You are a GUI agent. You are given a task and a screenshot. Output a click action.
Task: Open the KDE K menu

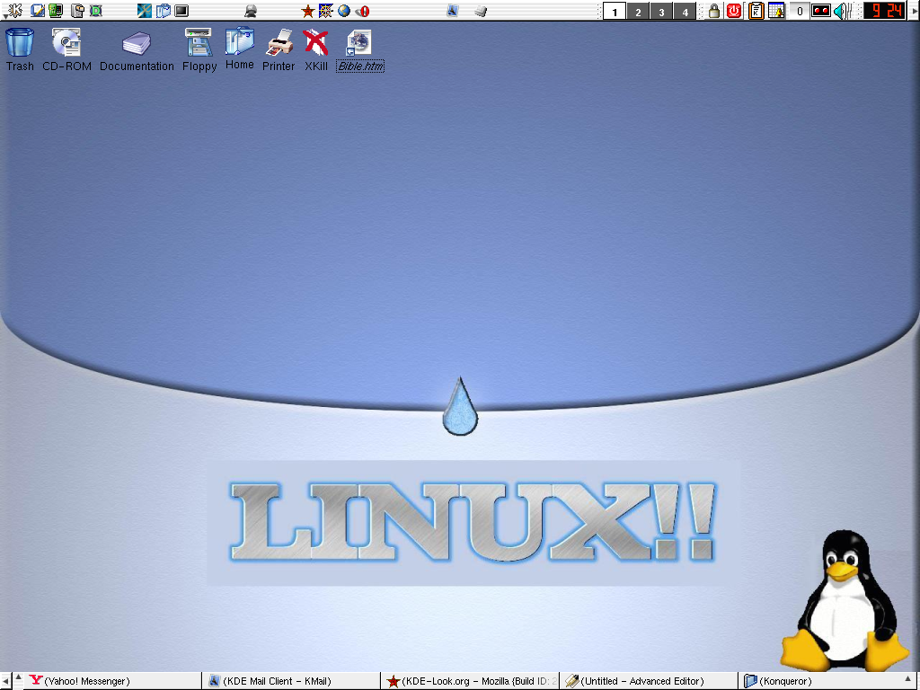tap(14, 10)
